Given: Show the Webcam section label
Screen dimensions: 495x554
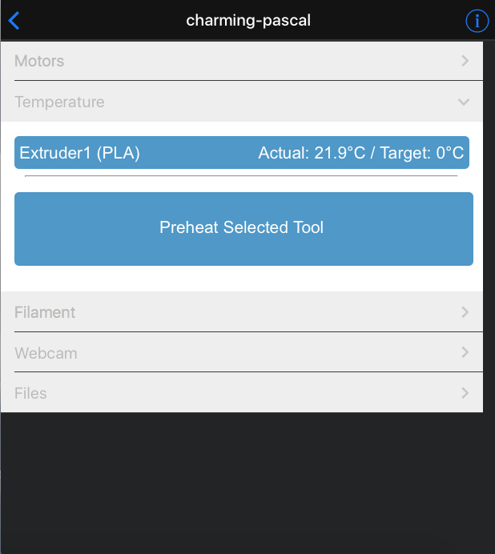Looking at the screenshot, I should [x=46, y=353].
